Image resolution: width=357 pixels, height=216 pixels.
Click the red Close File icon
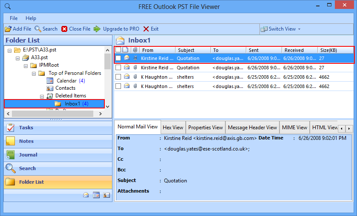click(64, 29)
